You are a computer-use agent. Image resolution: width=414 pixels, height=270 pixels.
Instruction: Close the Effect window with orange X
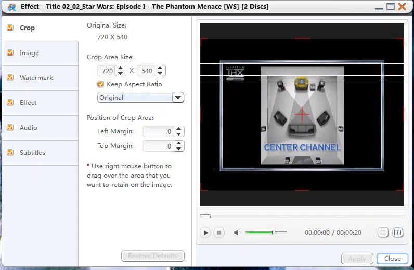pos(402,7)
